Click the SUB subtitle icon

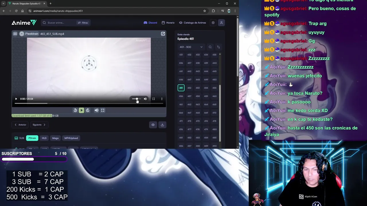click(16, 138)
